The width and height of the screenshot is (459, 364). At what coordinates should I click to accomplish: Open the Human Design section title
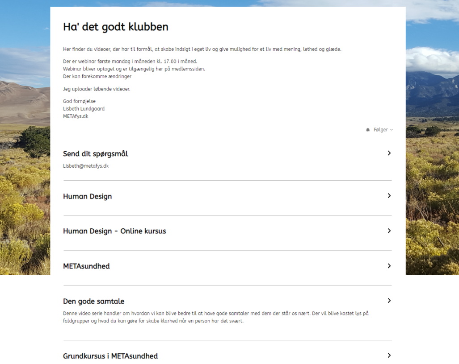tap(87, 196)
